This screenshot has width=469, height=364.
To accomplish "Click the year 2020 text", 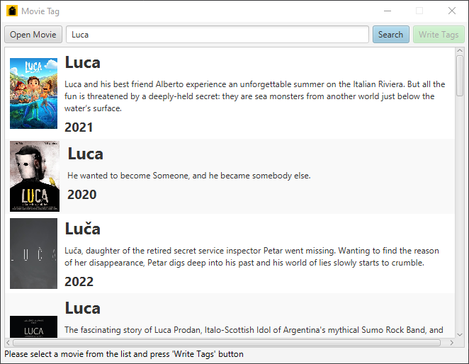I will tap(82, 195).
